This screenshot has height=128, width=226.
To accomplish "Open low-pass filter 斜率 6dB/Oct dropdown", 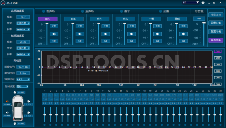I will click(x=23, y=54).
